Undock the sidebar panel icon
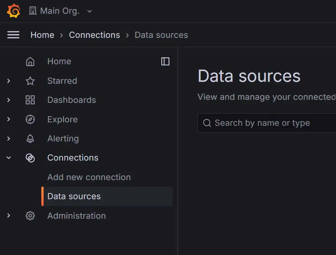Image resolution: width=336 pixels, height=255 pixels. click(x=165, y=61)
